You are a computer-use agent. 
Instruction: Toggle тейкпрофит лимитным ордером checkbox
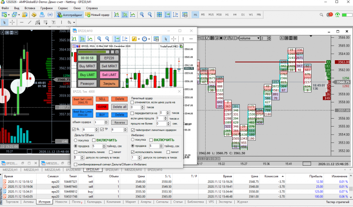133,130
